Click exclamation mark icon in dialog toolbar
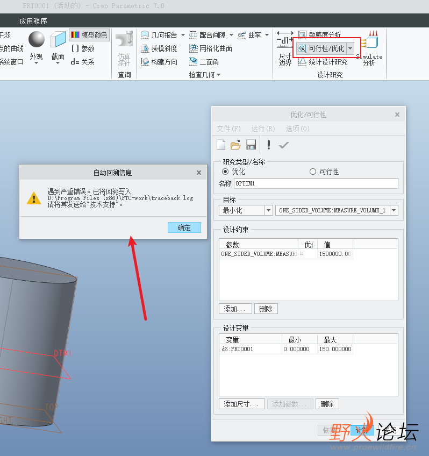429x456 pixels. [269, 145]
